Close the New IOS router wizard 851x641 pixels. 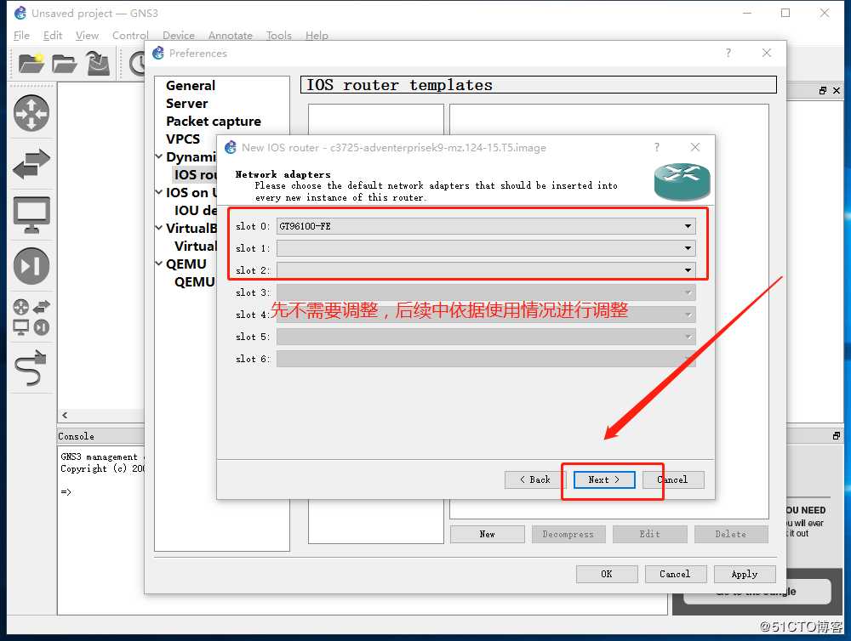(694, 147)
